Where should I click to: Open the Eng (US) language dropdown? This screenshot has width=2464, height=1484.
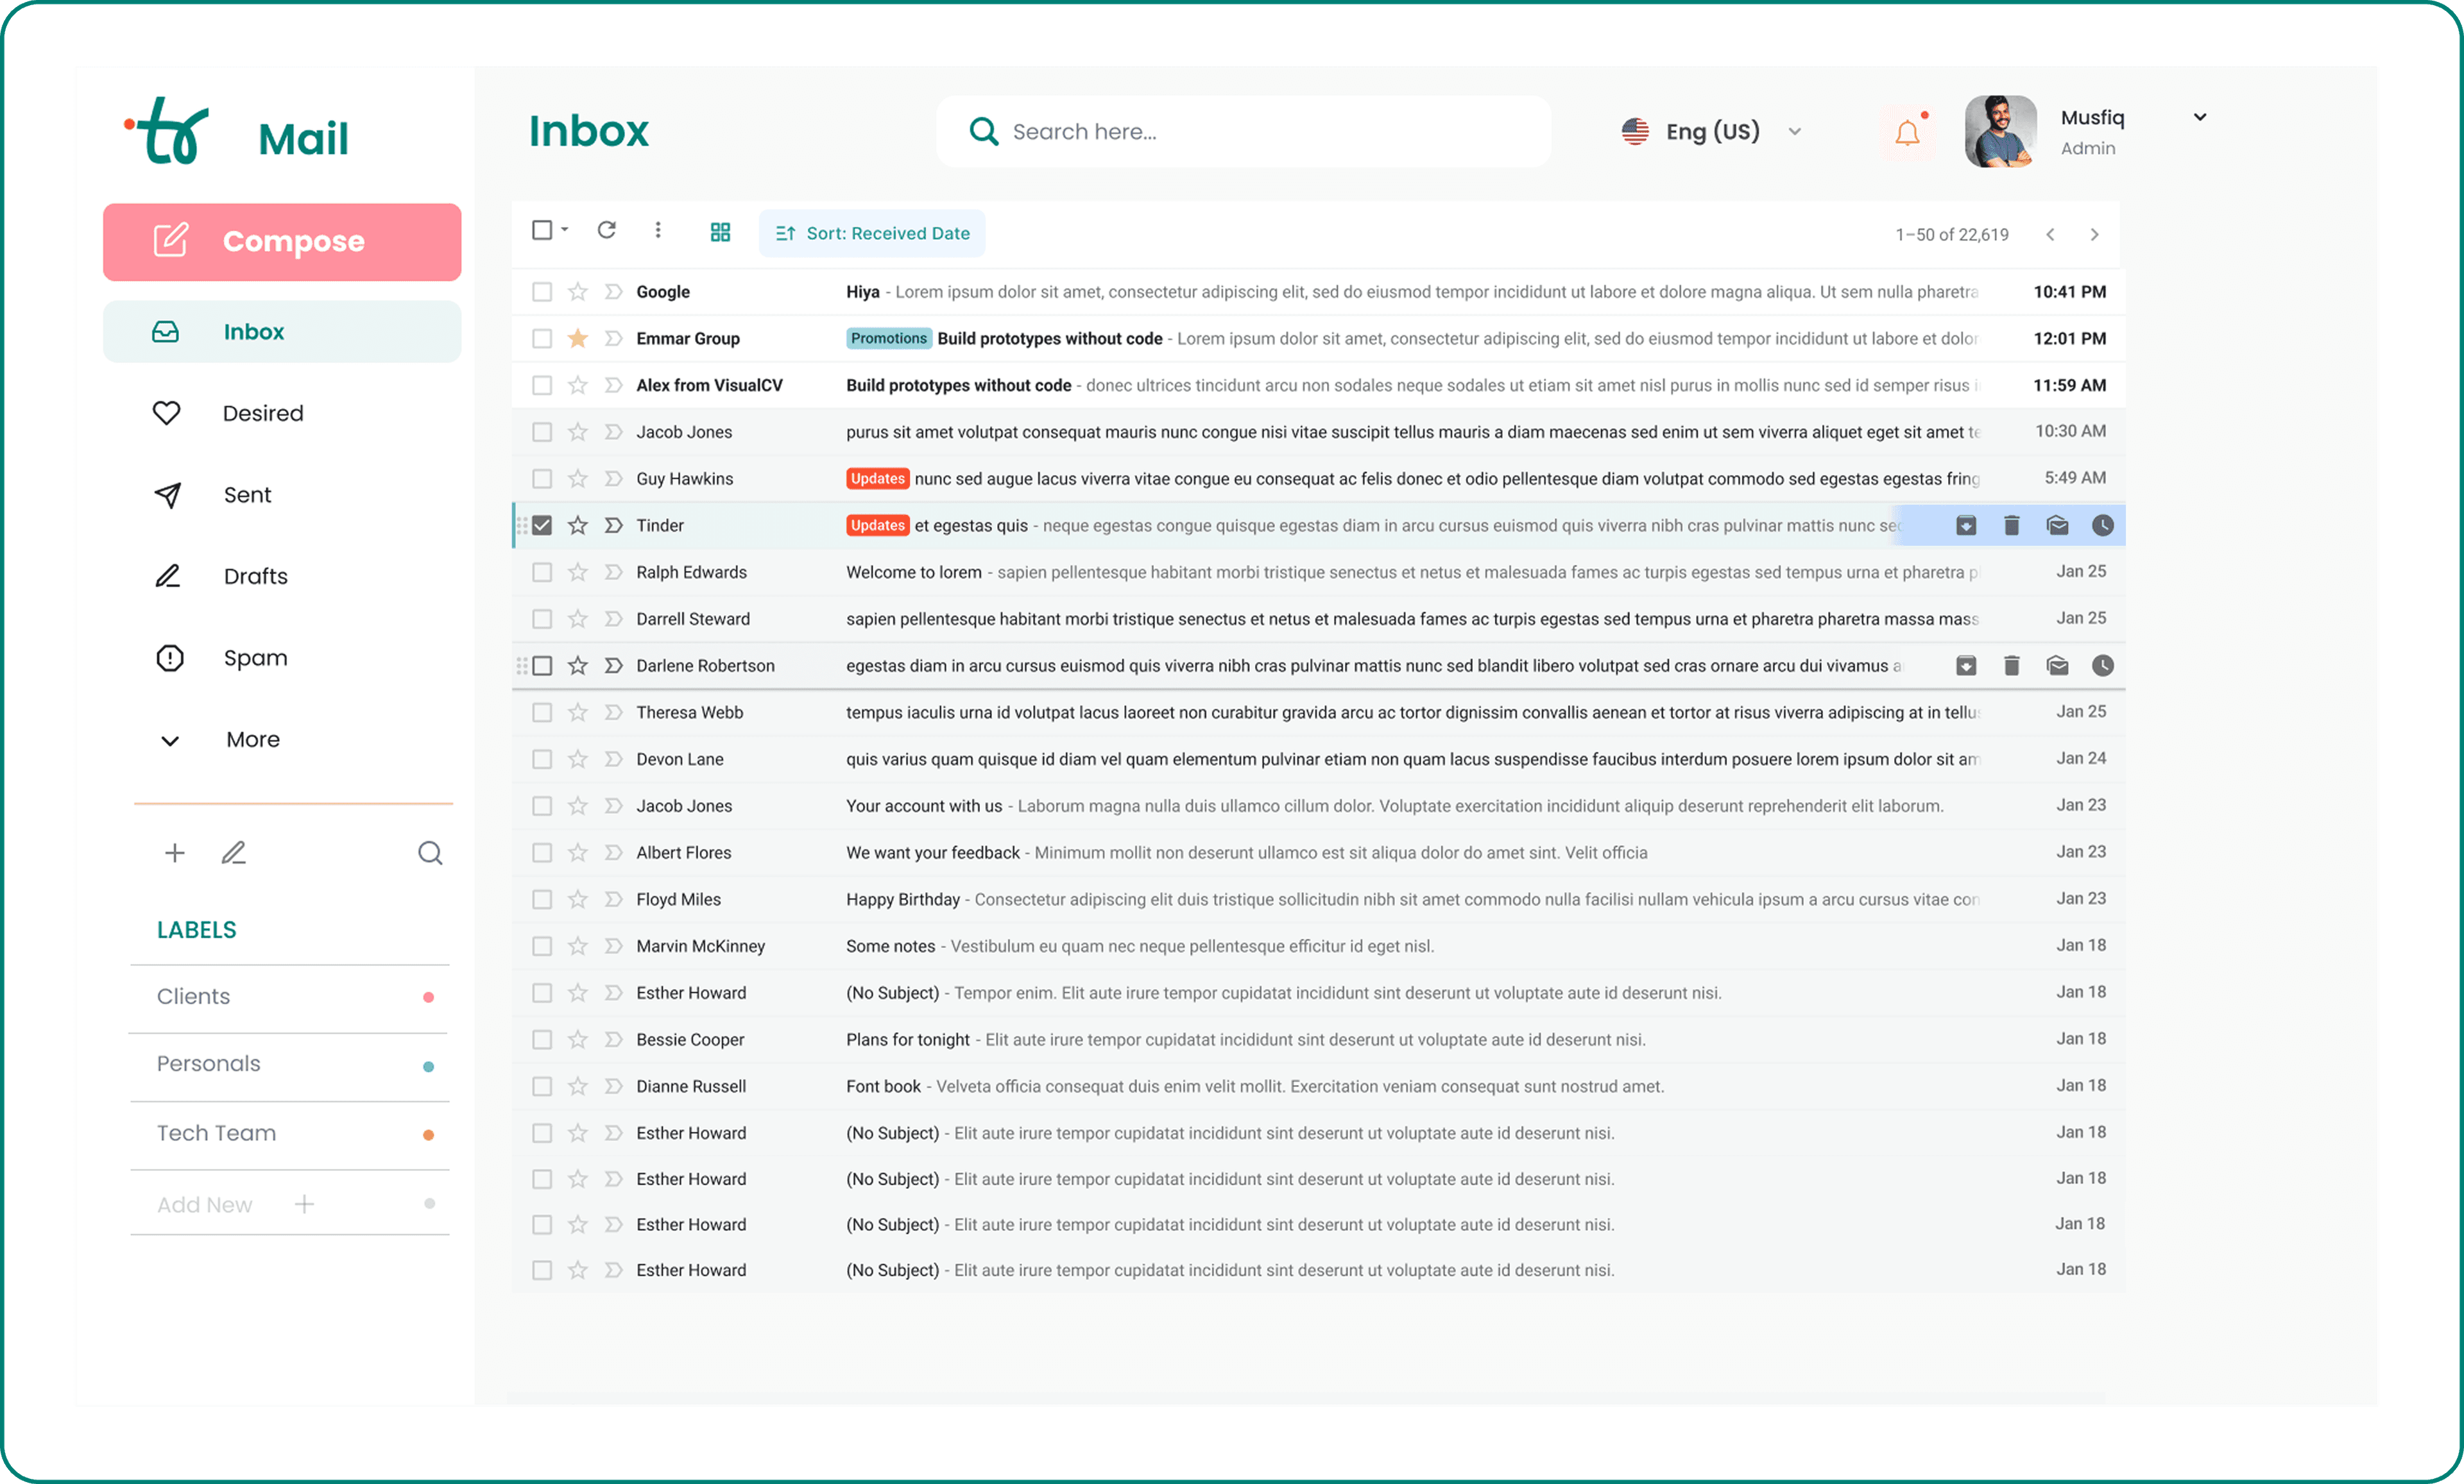click(1712, 132)
